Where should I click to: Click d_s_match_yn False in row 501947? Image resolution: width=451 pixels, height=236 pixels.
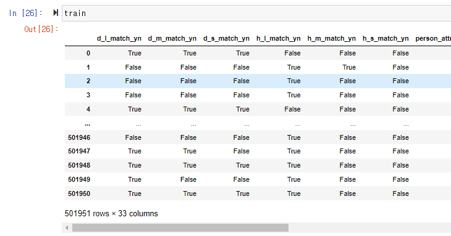pyautogui.click(x=242, y=151)
